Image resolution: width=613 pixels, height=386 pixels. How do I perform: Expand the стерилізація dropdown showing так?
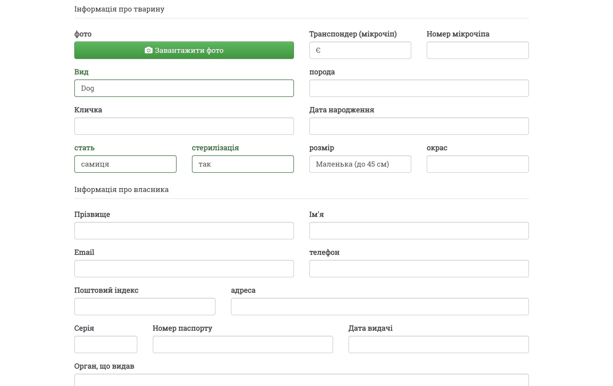pos(242,164)
